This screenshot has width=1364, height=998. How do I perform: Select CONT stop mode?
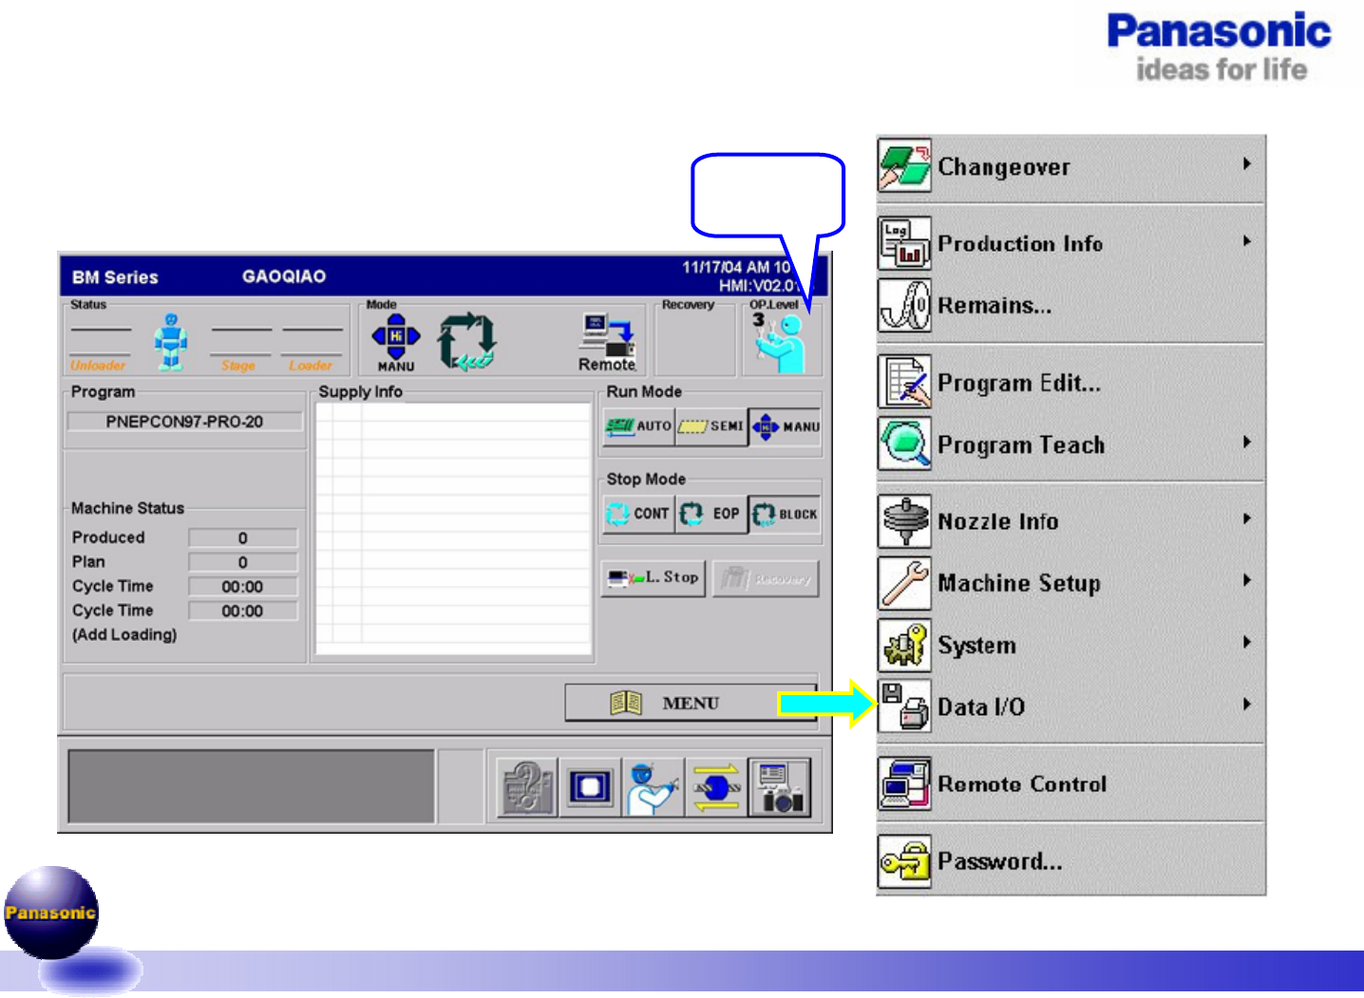pyautogui.click(x=639, y=514)
